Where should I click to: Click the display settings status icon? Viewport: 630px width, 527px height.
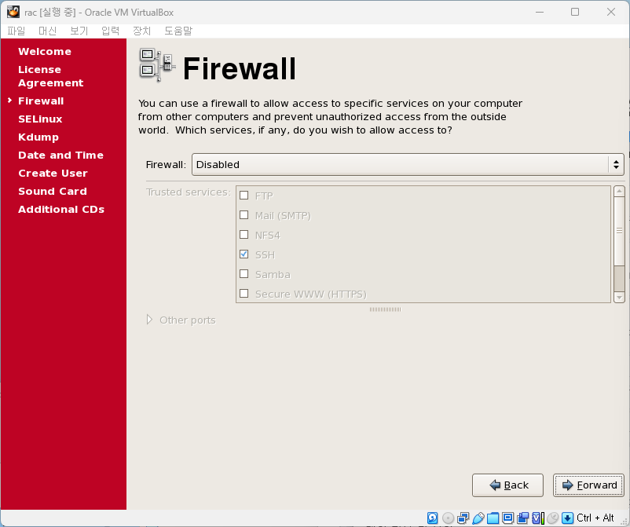508,518
